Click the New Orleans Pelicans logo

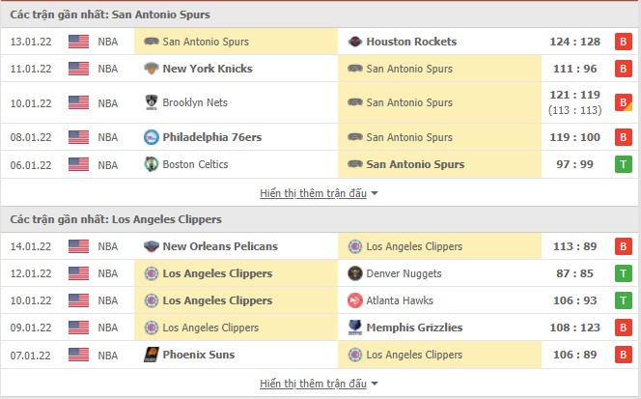pyautogui.click(x=152, y=246)
